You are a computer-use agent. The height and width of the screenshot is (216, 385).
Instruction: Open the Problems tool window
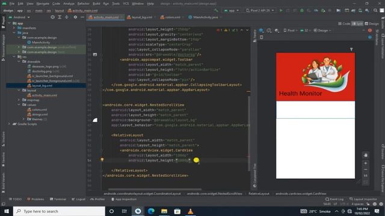35,199
